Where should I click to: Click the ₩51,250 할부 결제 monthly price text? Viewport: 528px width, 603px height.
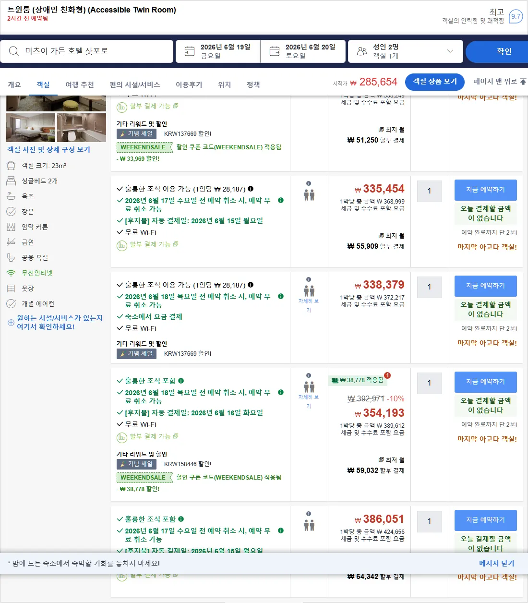376,140
